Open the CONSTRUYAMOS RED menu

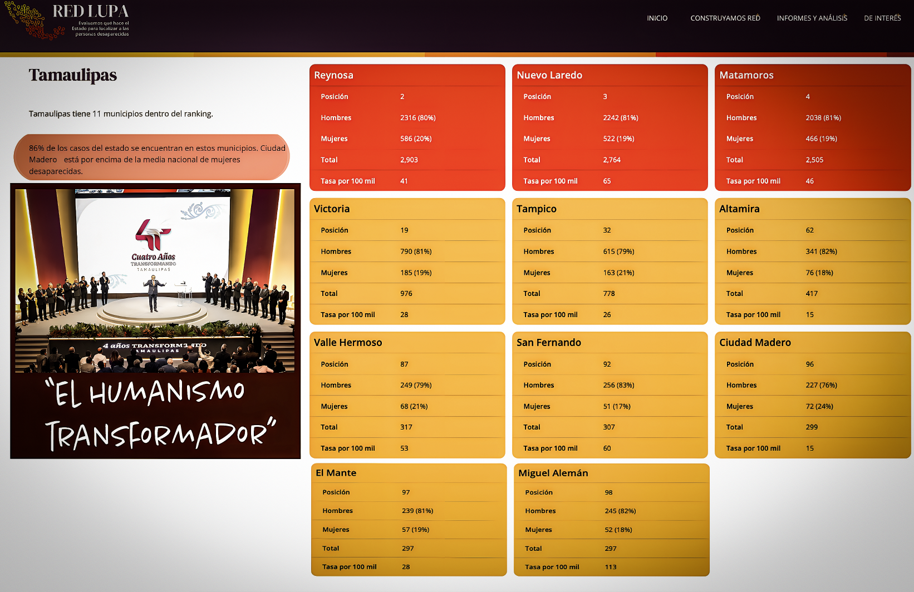click(x=725, y=18)
